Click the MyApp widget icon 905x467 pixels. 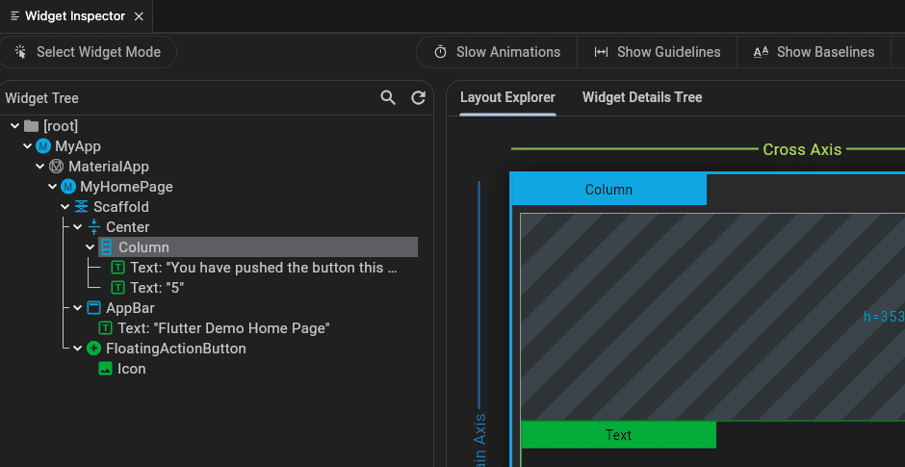[x=43, y=146]
